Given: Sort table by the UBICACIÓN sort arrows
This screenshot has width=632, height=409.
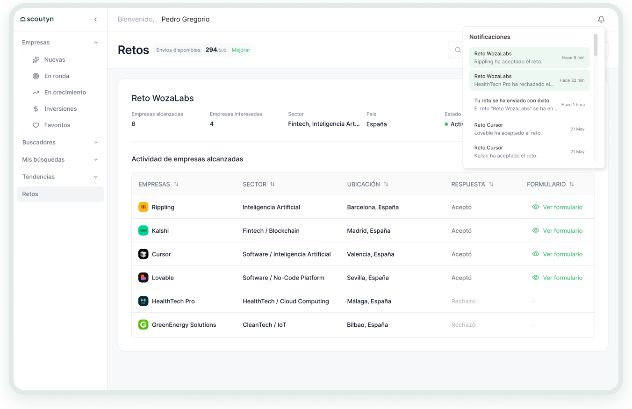Looking at the screenshot, I should click(x=386, y=184).
